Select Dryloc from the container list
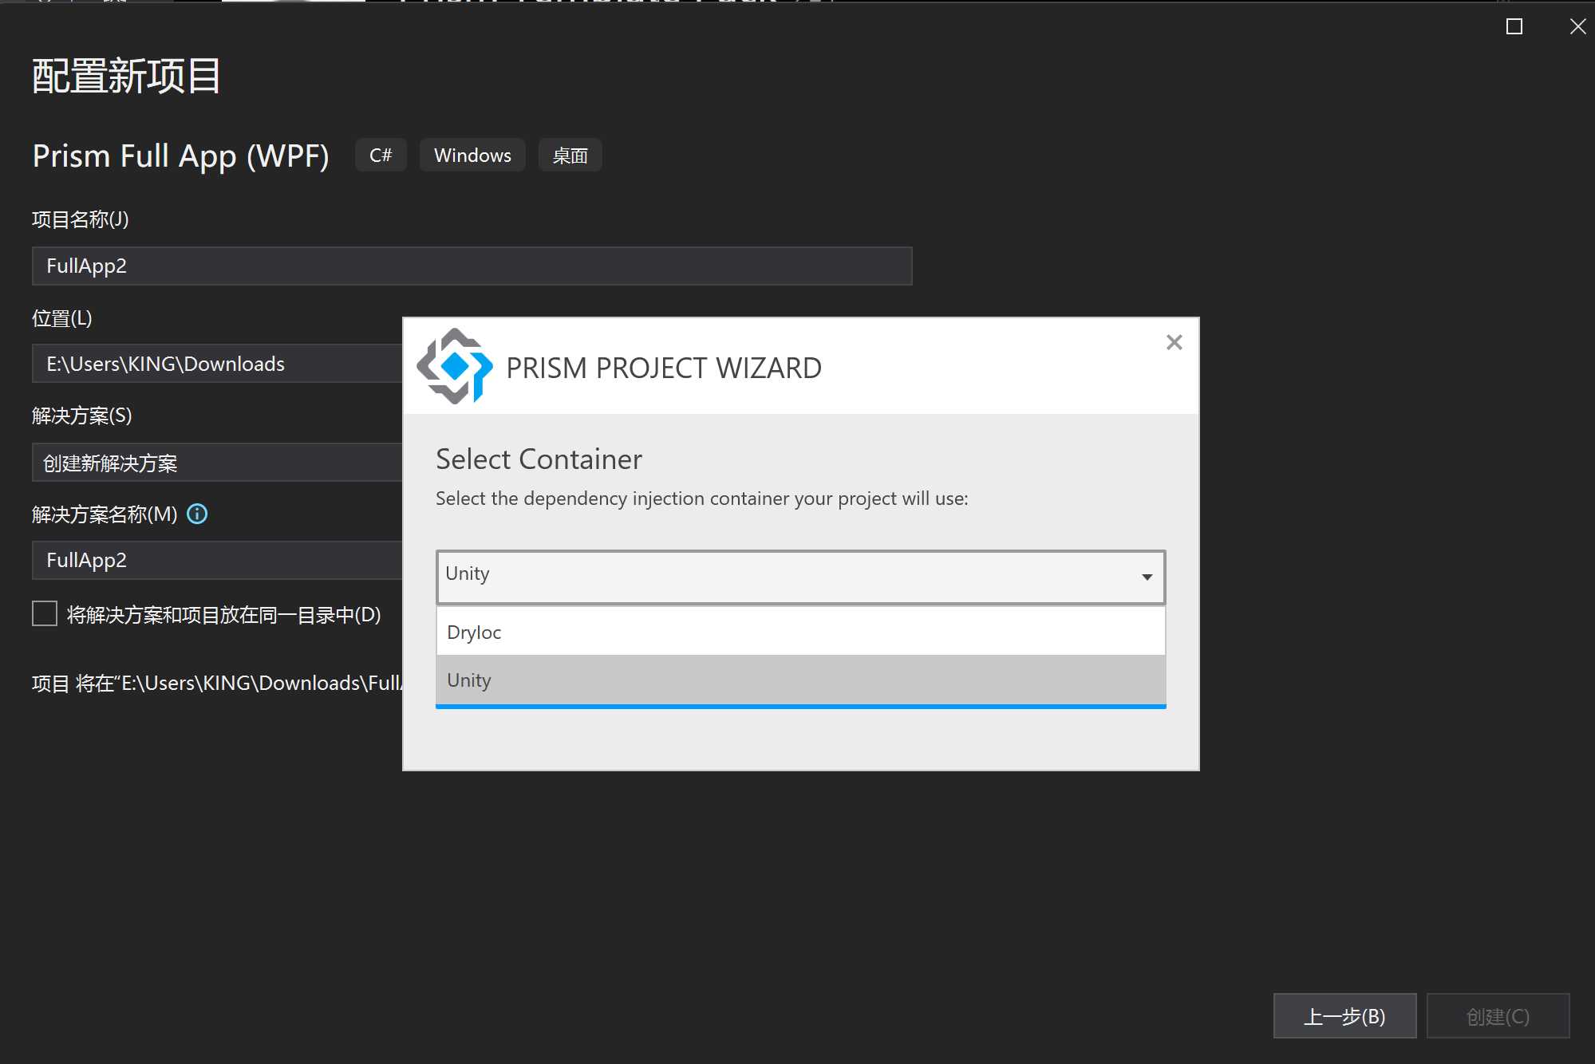1595x1064 pixels. click(x=800, y=632)
